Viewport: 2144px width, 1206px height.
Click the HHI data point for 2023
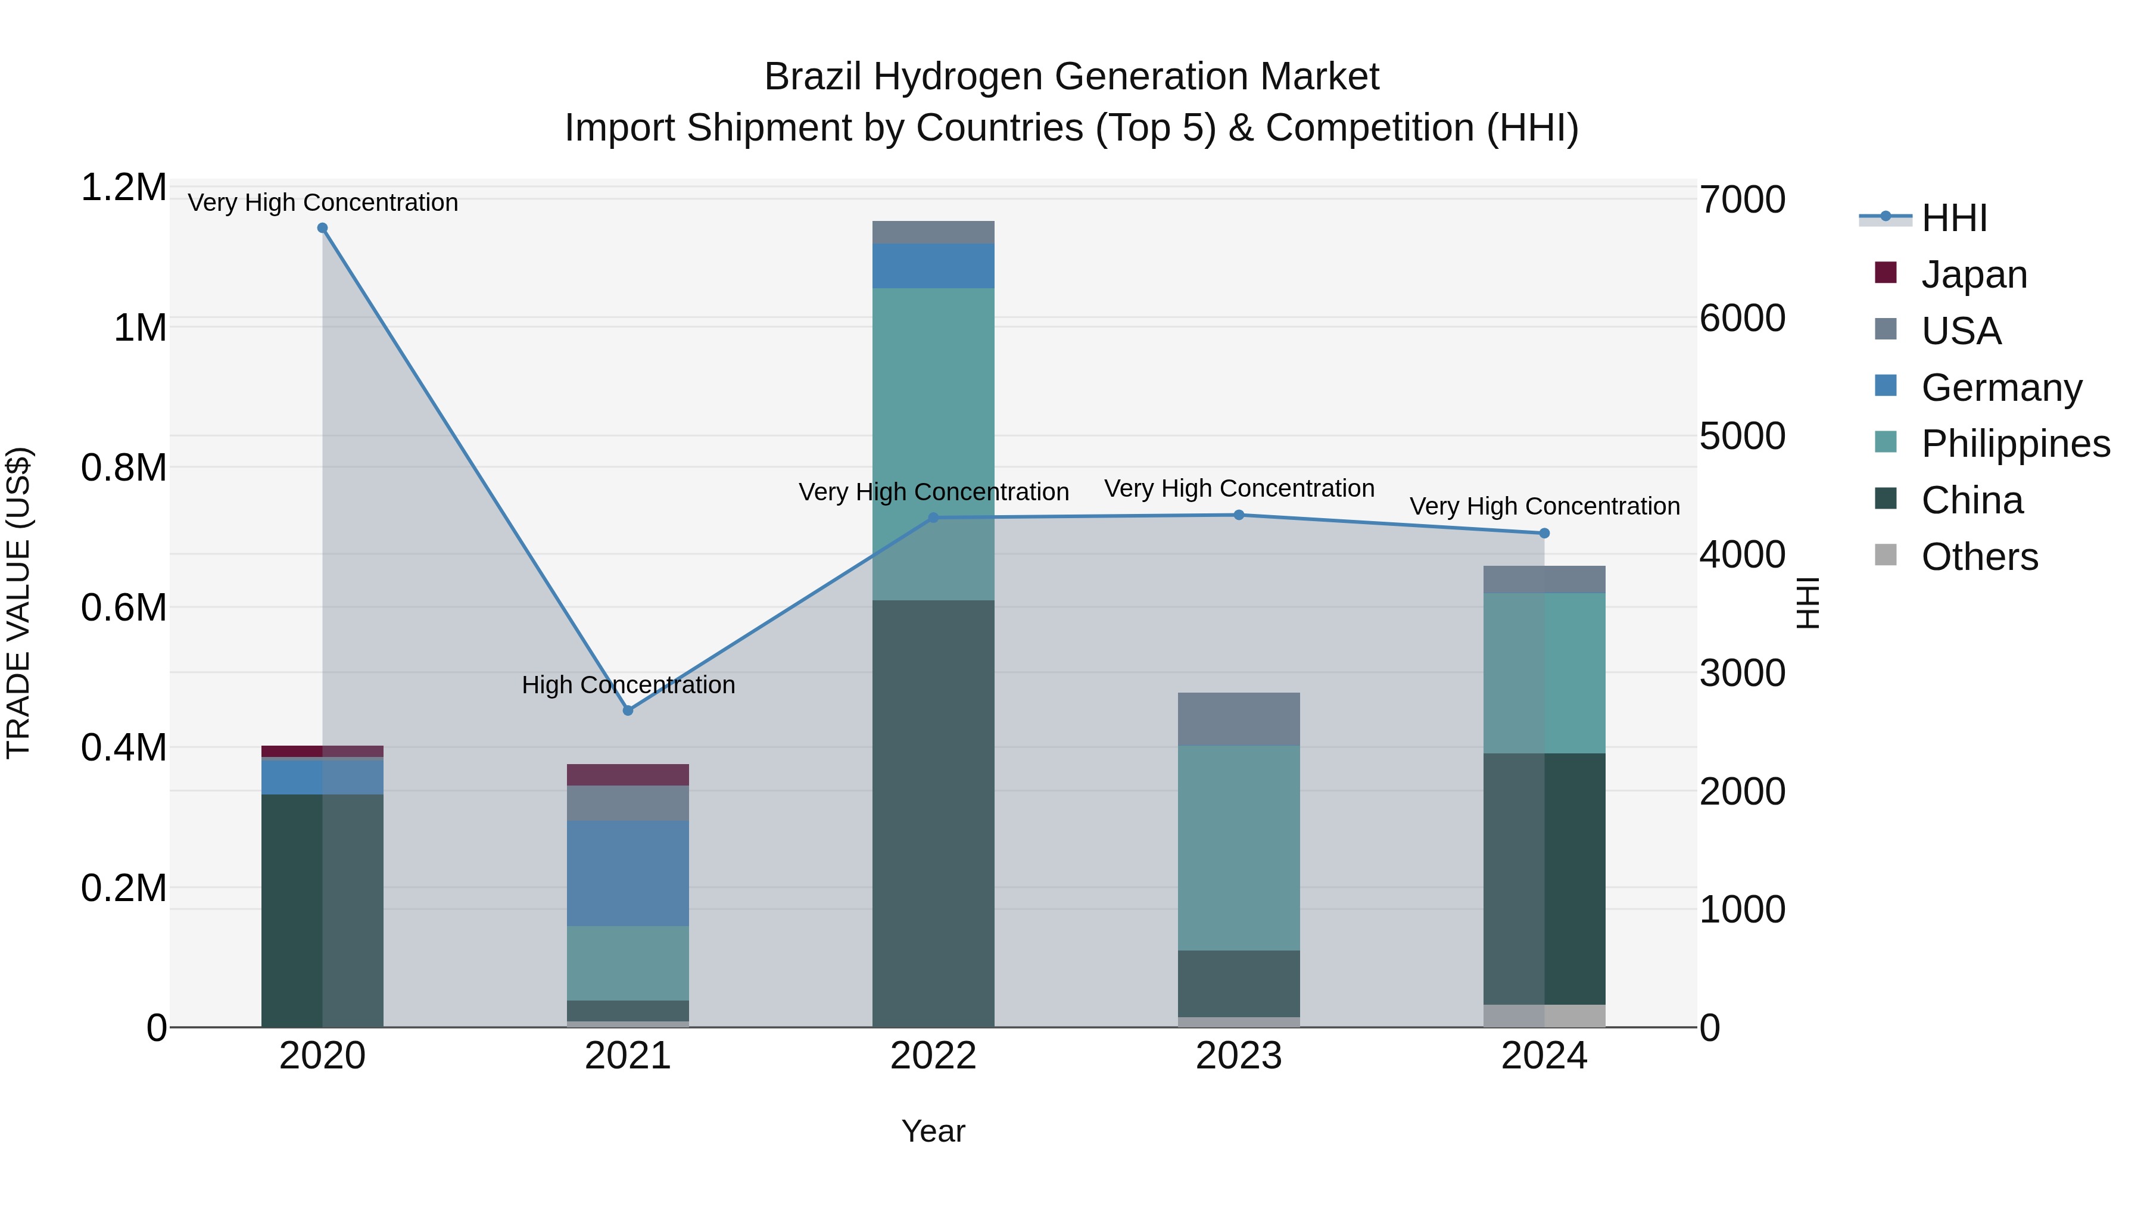(x=1239, y=515)
